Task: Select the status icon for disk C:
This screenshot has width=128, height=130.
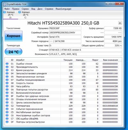Action: (20, 12)
